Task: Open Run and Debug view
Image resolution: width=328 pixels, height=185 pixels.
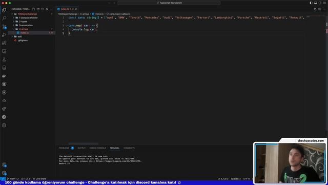Action: pyautogui.click(x=4, y=35)
